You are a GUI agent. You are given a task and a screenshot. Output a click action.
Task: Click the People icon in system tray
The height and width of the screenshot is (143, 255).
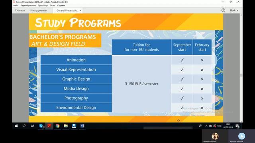tap(200, 126)
